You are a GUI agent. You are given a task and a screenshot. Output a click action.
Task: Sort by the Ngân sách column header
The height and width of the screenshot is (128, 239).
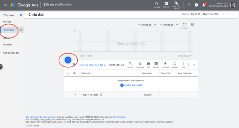[147, 73]
